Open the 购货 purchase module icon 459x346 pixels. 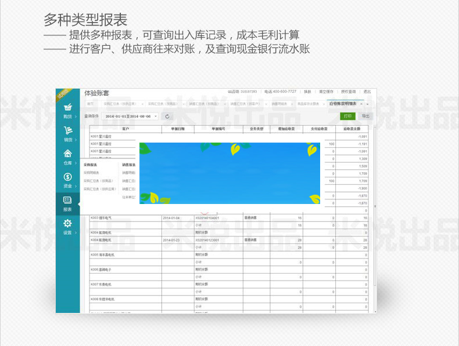(x=67, y=108)
